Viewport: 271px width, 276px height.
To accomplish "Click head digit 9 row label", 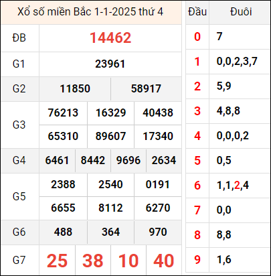I will (197, 260).
